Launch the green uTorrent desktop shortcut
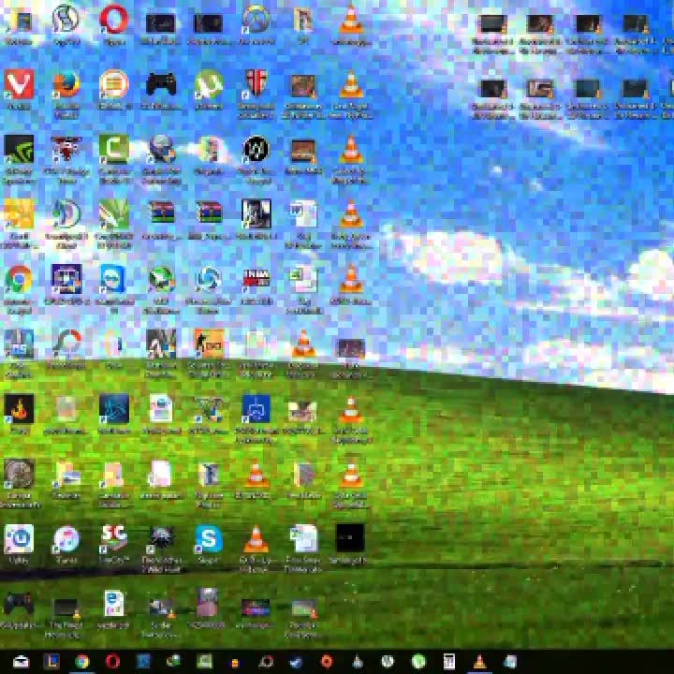The height and width of the screenshot is (674, 674). [x=209, y=84]
